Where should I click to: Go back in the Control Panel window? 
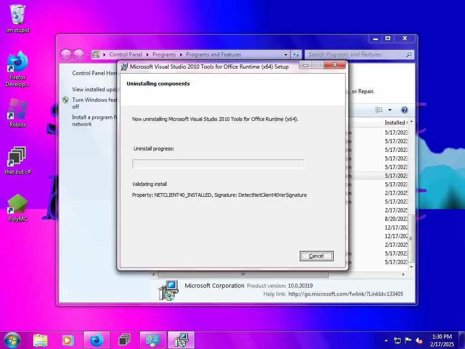pos(66,55)
